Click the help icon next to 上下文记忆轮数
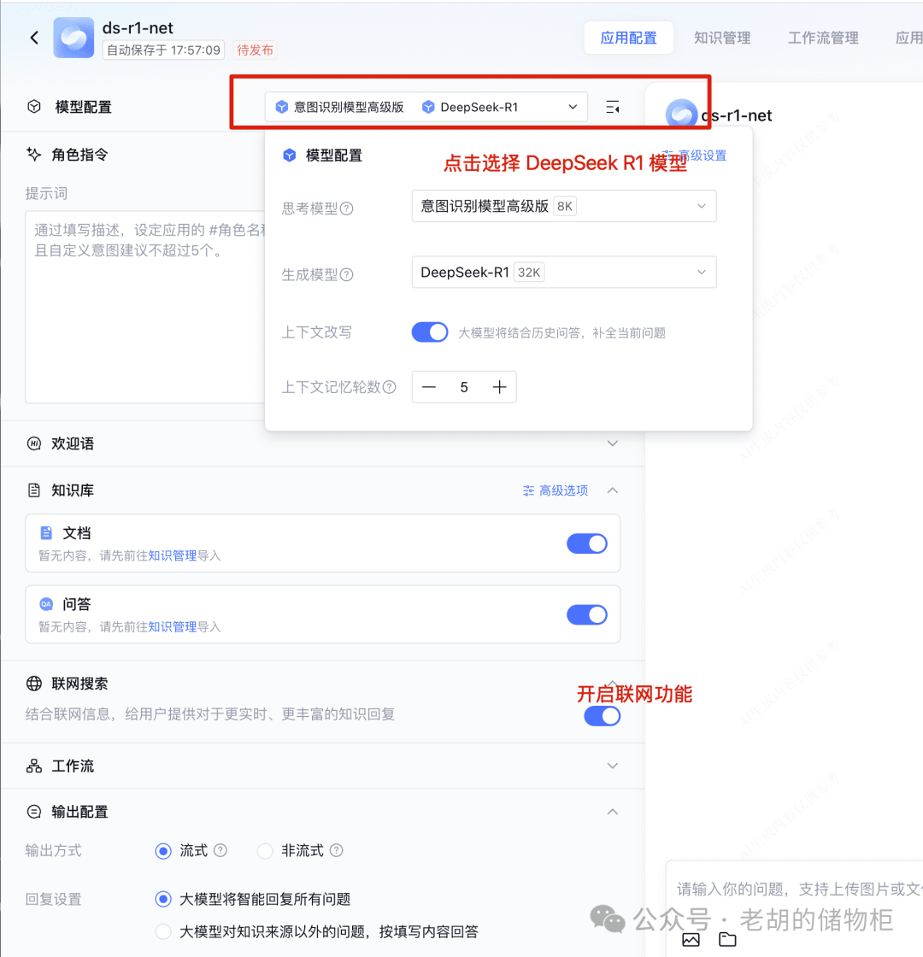 [x=390, y=387]
